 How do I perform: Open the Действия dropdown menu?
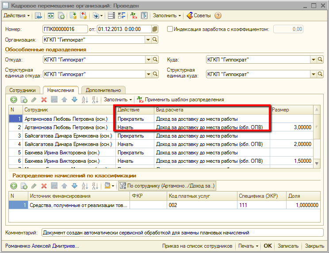click(17, 15)
